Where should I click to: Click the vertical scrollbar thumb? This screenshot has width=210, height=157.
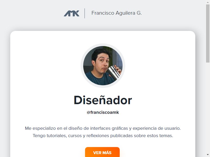[208, 33]
